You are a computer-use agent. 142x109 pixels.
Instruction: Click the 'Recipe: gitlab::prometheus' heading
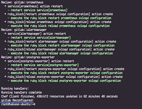pyautogui.click(x=22, y=2)
